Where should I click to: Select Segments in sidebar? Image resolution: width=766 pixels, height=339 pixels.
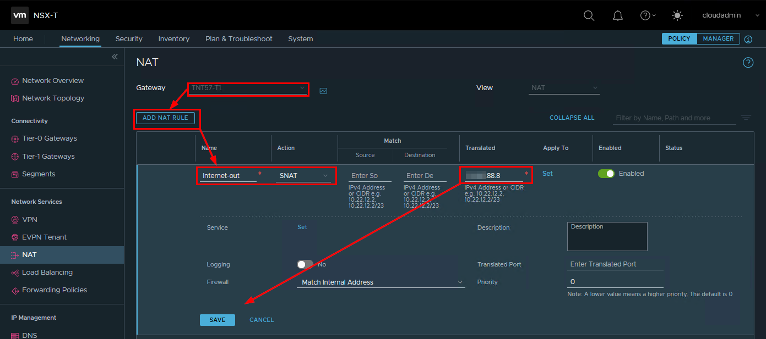[39, 174]
